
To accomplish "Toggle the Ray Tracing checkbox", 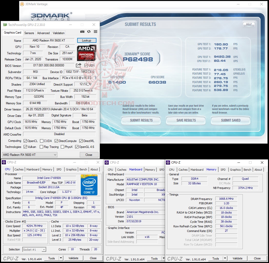I will pos(41,147).
